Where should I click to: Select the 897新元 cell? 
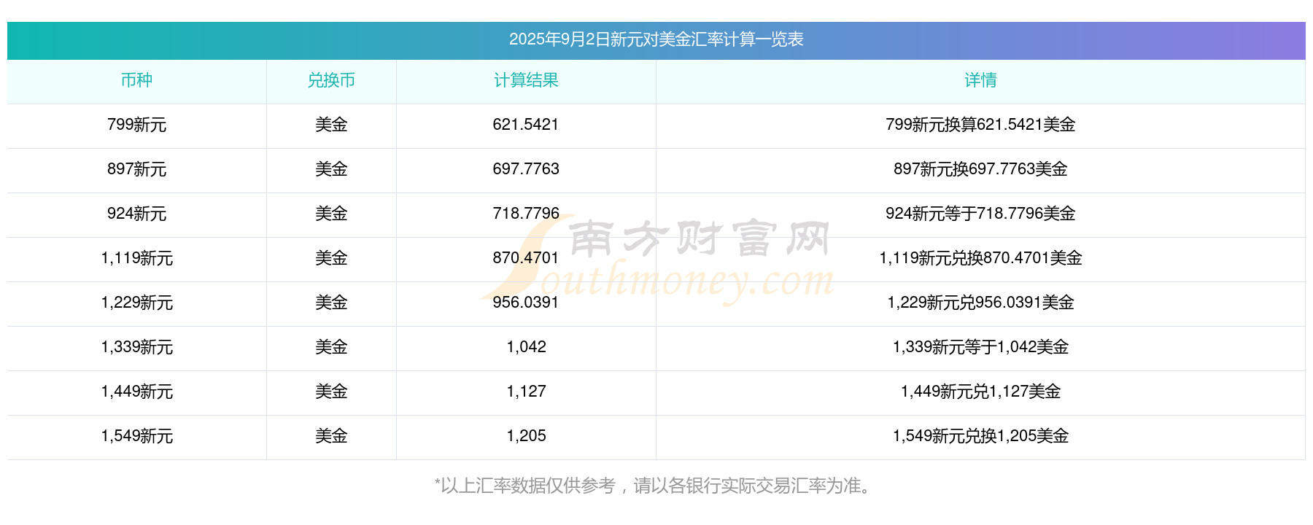(136, 169)
